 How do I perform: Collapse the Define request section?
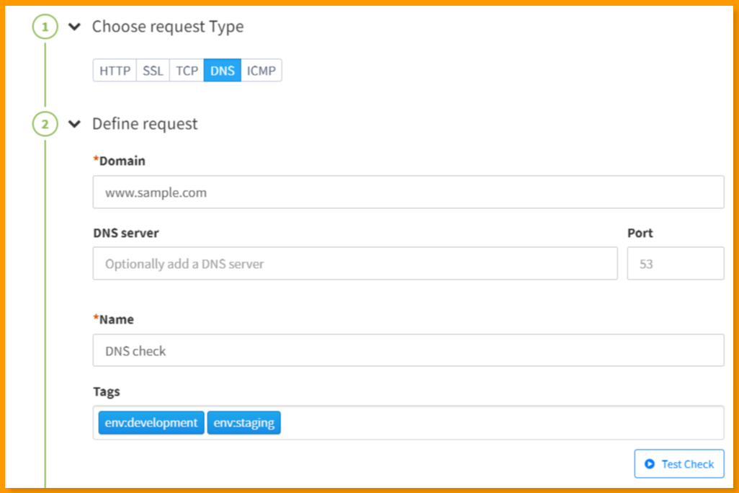click(74, 123)
